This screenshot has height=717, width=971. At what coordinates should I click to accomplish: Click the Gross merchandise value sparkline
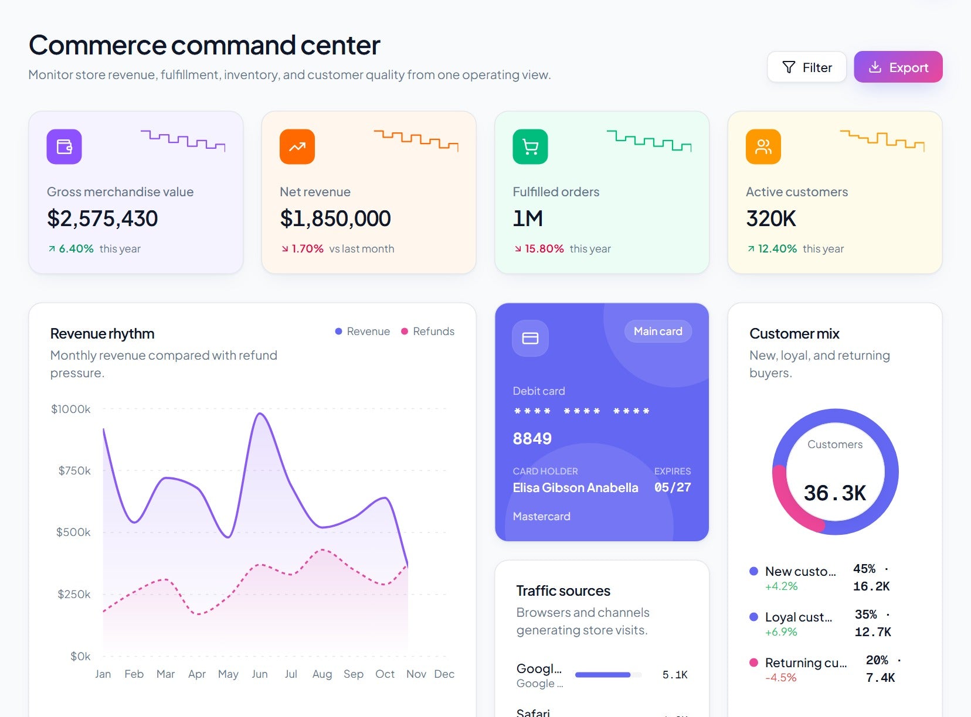coord(183,141)
